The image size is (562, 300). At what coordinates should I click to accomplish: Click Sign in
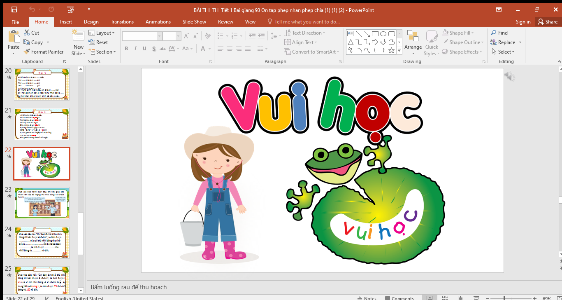point(523,22)
